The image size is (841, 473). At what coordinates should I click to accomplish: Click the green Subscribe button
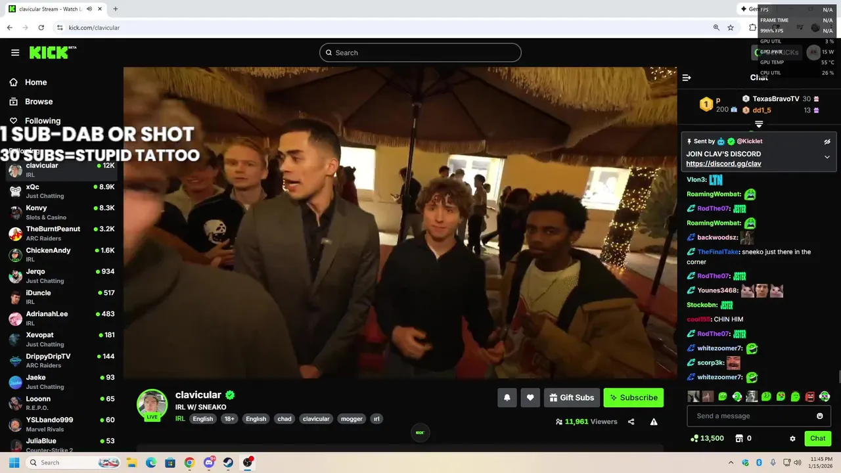coord(633,397)
